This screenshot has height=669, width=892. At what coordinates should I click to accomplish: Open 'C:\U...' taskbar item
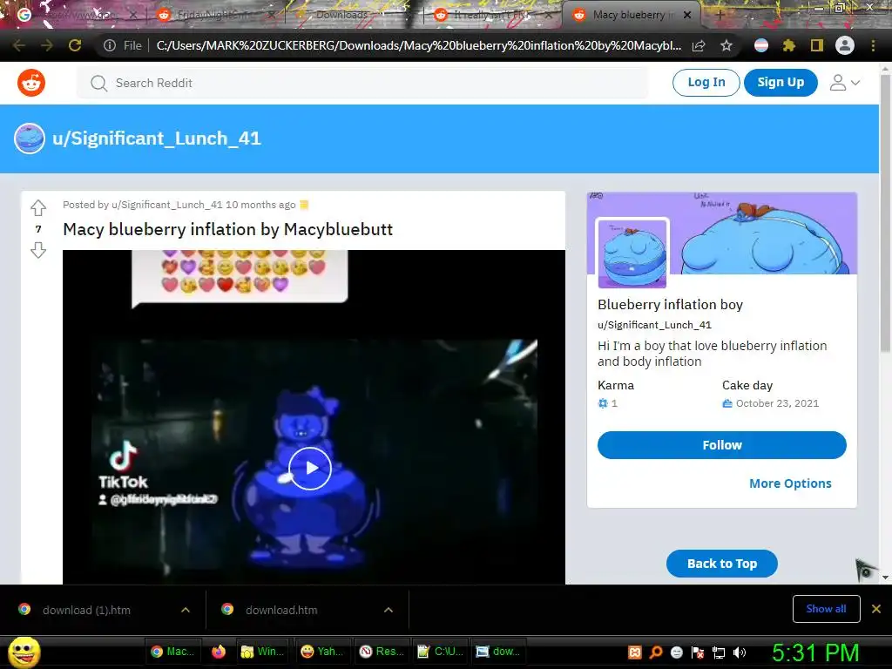pos(442,652)
